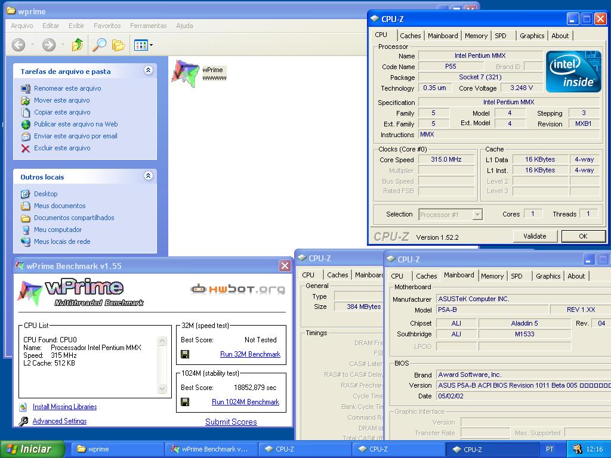Click the Desktop location icon
Image resolution: width=611 pixels, height=458 pixels.
tap(26, 194)
